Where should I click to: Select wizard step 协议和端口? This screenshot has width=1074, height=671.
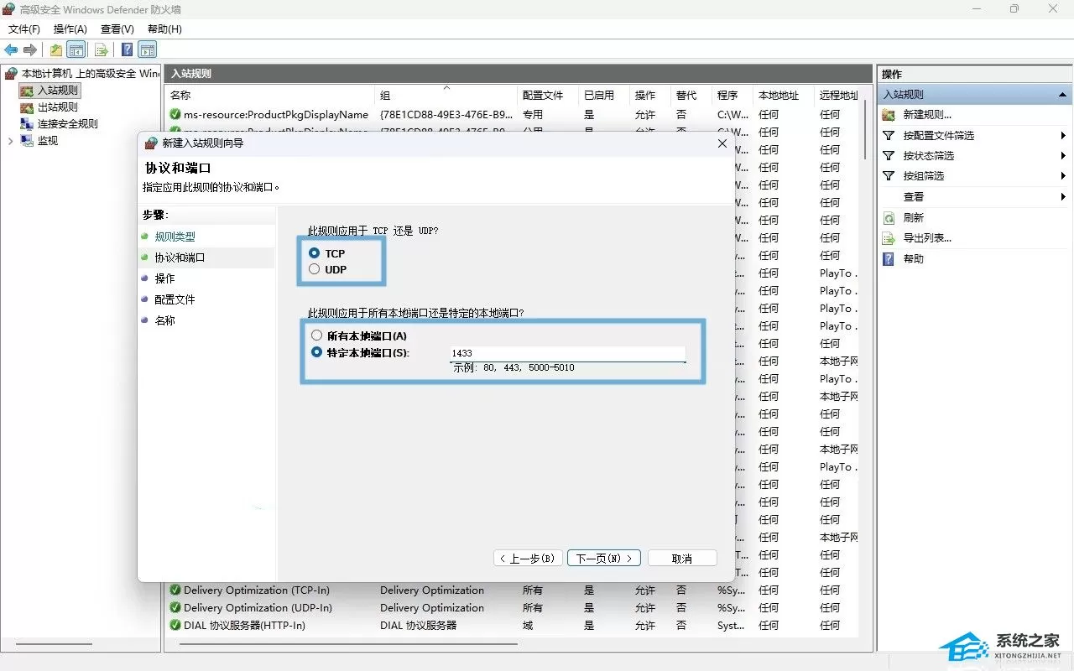[x=180, y=257]
